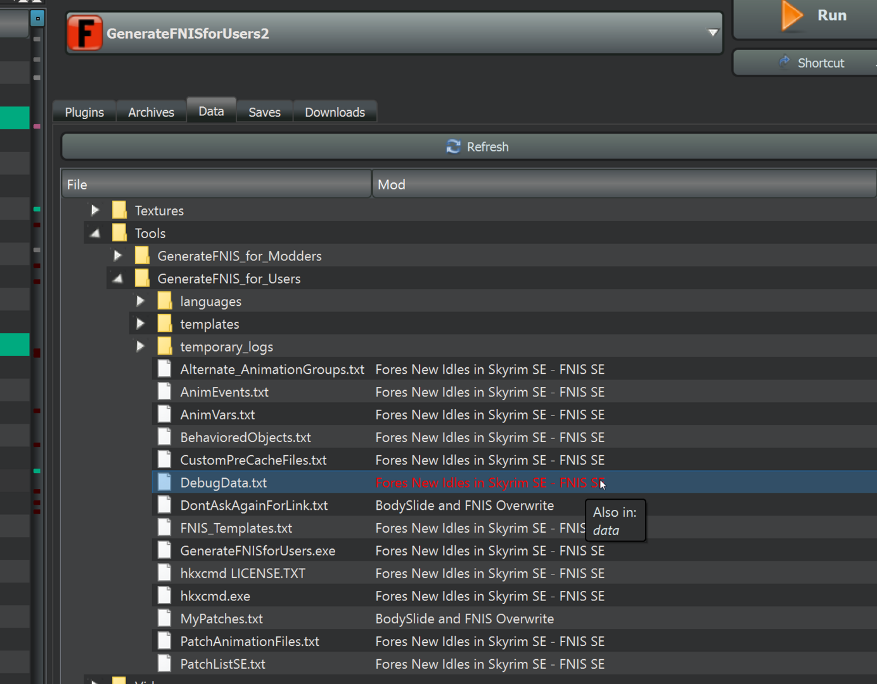Image resolution: width=877 pixels, height=684 pixels.
Task: Click the mod name beside hkxcmd.exe
Action: point(490,596)
